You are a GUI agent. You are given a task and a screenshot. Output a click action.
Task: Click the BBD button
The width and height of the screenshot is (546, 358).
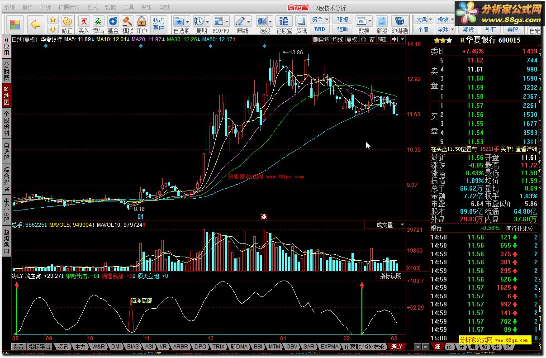click(320, 29)
